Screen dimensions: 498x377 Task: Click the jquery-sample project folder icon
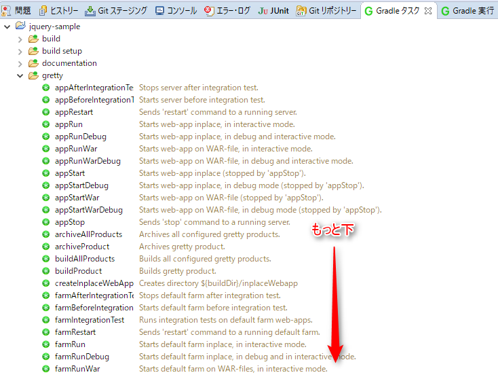pyautogui.click(x=20, y=26)
